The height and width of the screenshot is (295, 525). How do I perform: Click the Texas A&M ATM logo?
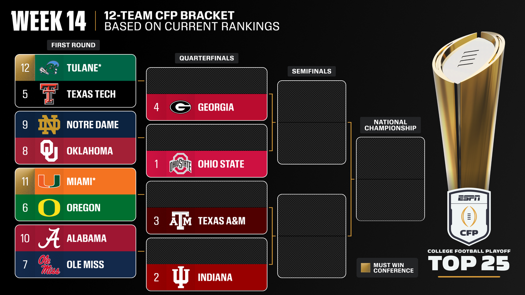pyautogui.click(x=180, y=221)
